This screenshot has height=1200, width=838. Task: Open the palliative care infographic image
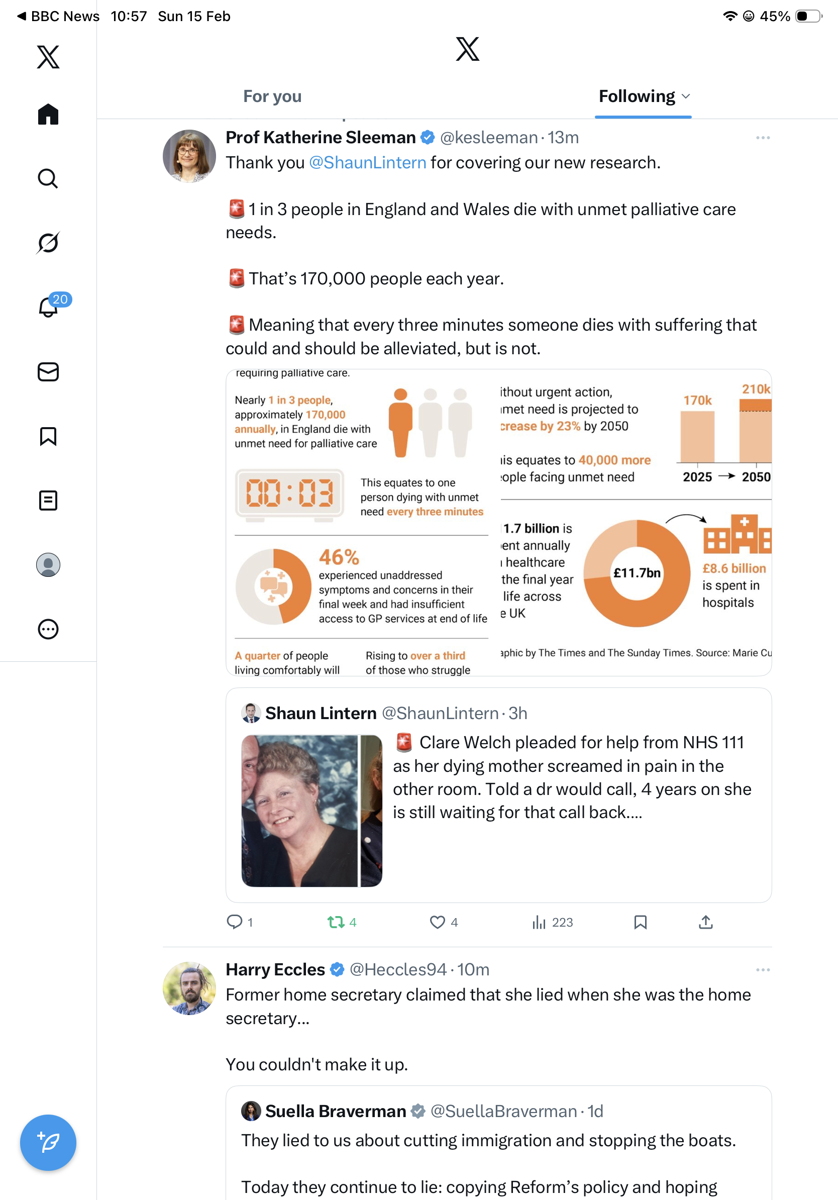498,523
